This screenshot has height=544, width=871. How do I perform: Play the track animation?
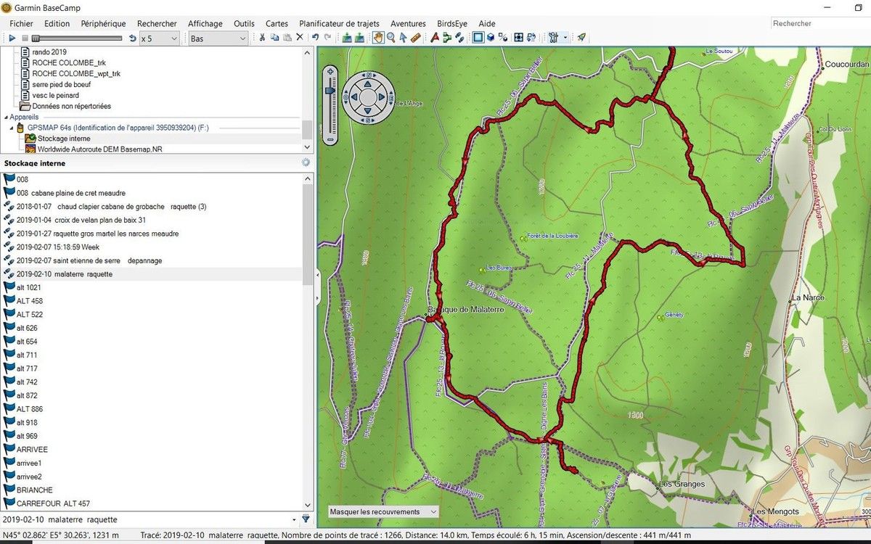(x=12, y=38)
